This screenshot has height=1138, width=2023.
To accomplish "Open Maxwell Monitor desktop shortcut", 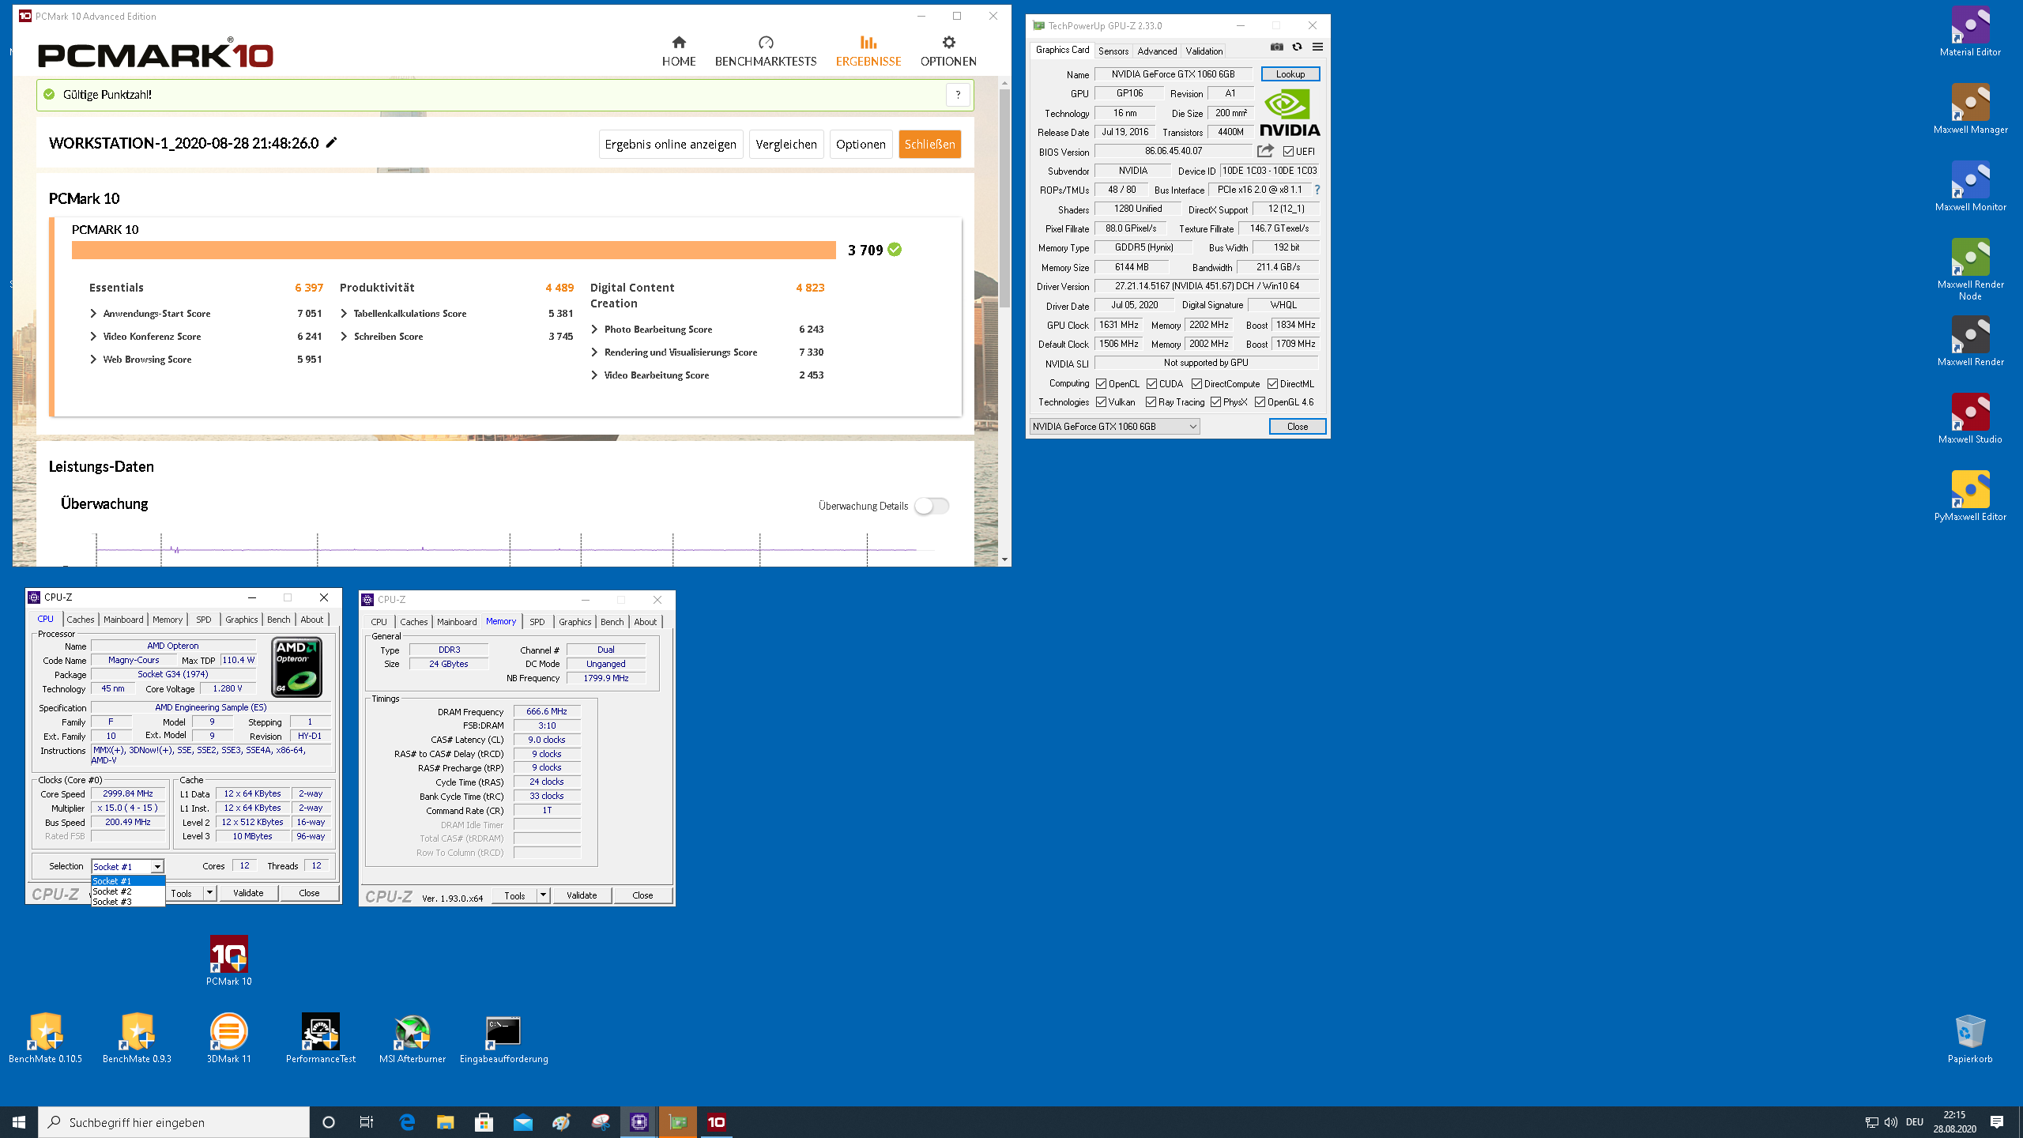I will (1970, 187).
